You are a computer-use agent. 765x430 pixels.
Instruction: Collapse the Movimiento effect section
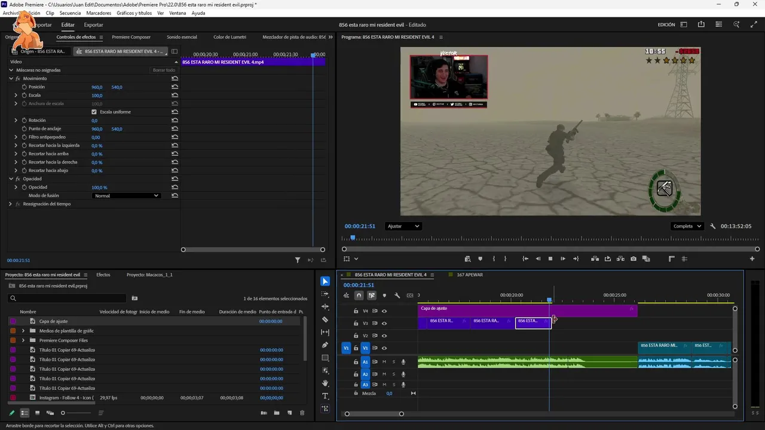(11, 79)
